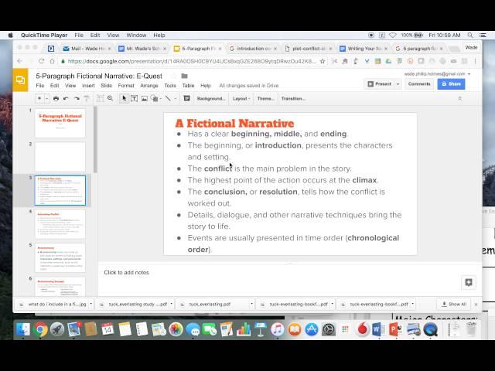Open the App Store from the dock
Screen dimensions: 495x371
click(312, 329)
